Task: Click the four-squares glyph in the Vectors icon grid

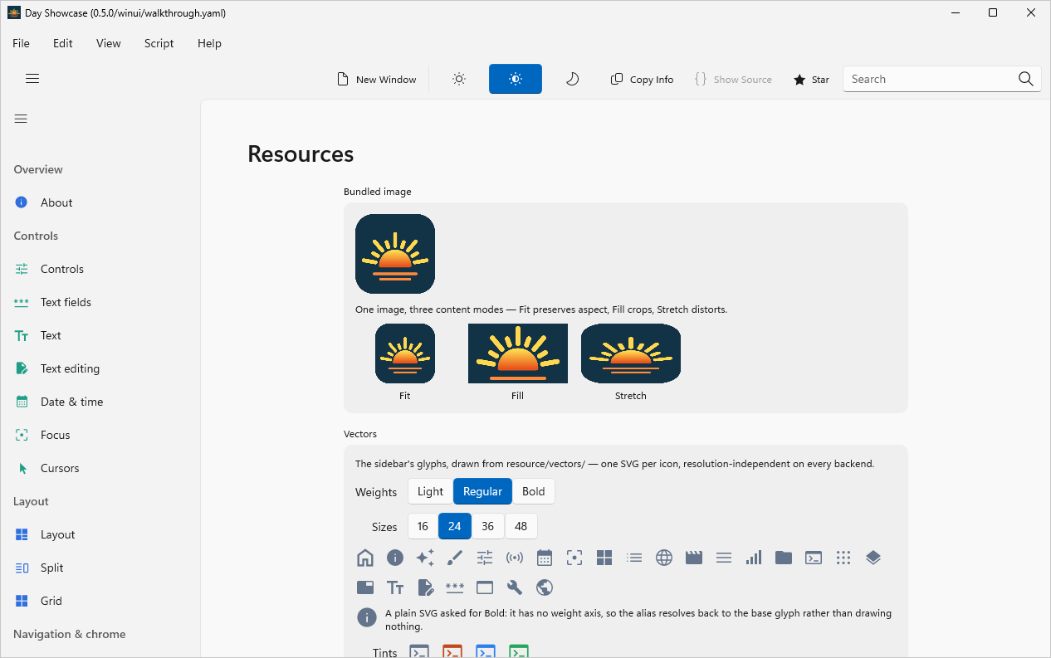Action: [x=604, y=558]
